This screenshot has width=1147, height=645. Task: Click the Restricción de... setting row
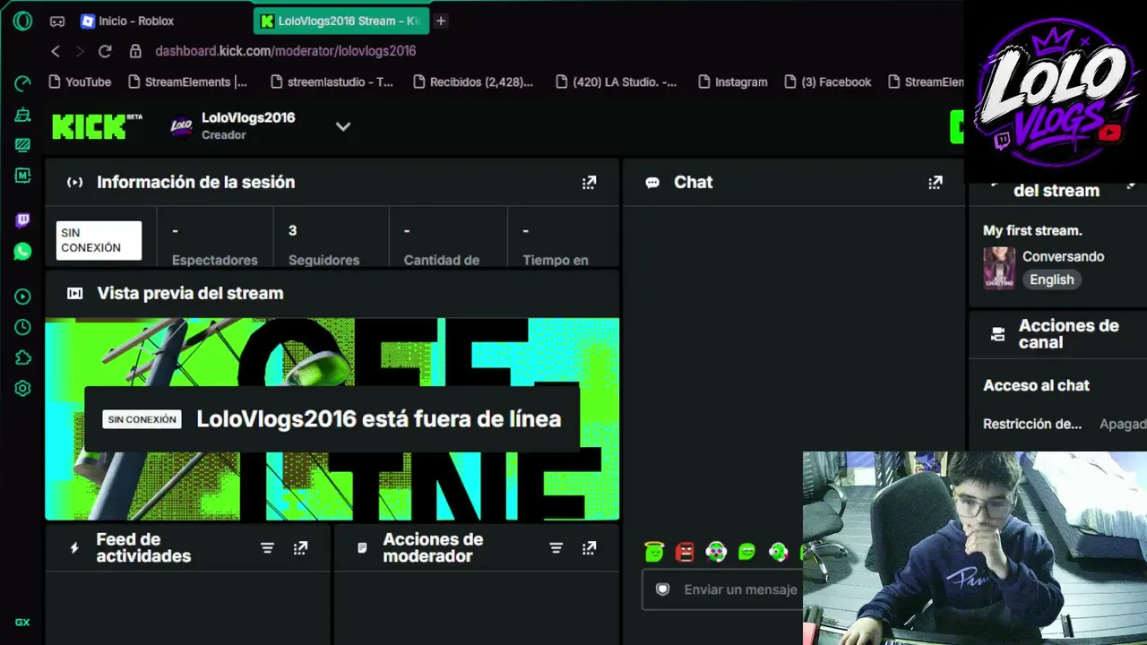1065,424
